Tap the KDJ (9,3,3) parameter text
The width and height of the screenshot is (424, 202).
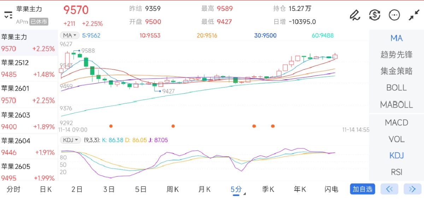(92, 140)
